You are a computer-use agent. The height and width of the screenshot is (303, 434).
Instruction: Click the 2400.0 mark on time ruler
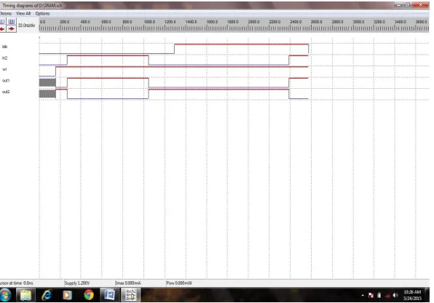click(296, 22)
